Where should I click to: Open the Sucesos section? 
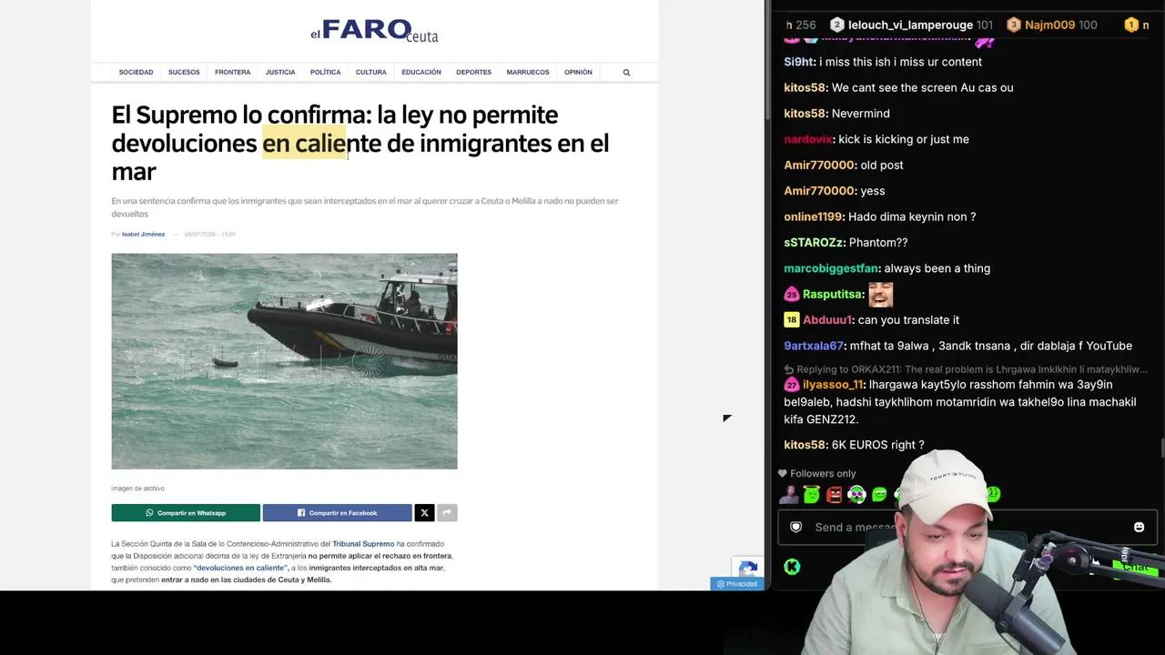tap(184, 73)
